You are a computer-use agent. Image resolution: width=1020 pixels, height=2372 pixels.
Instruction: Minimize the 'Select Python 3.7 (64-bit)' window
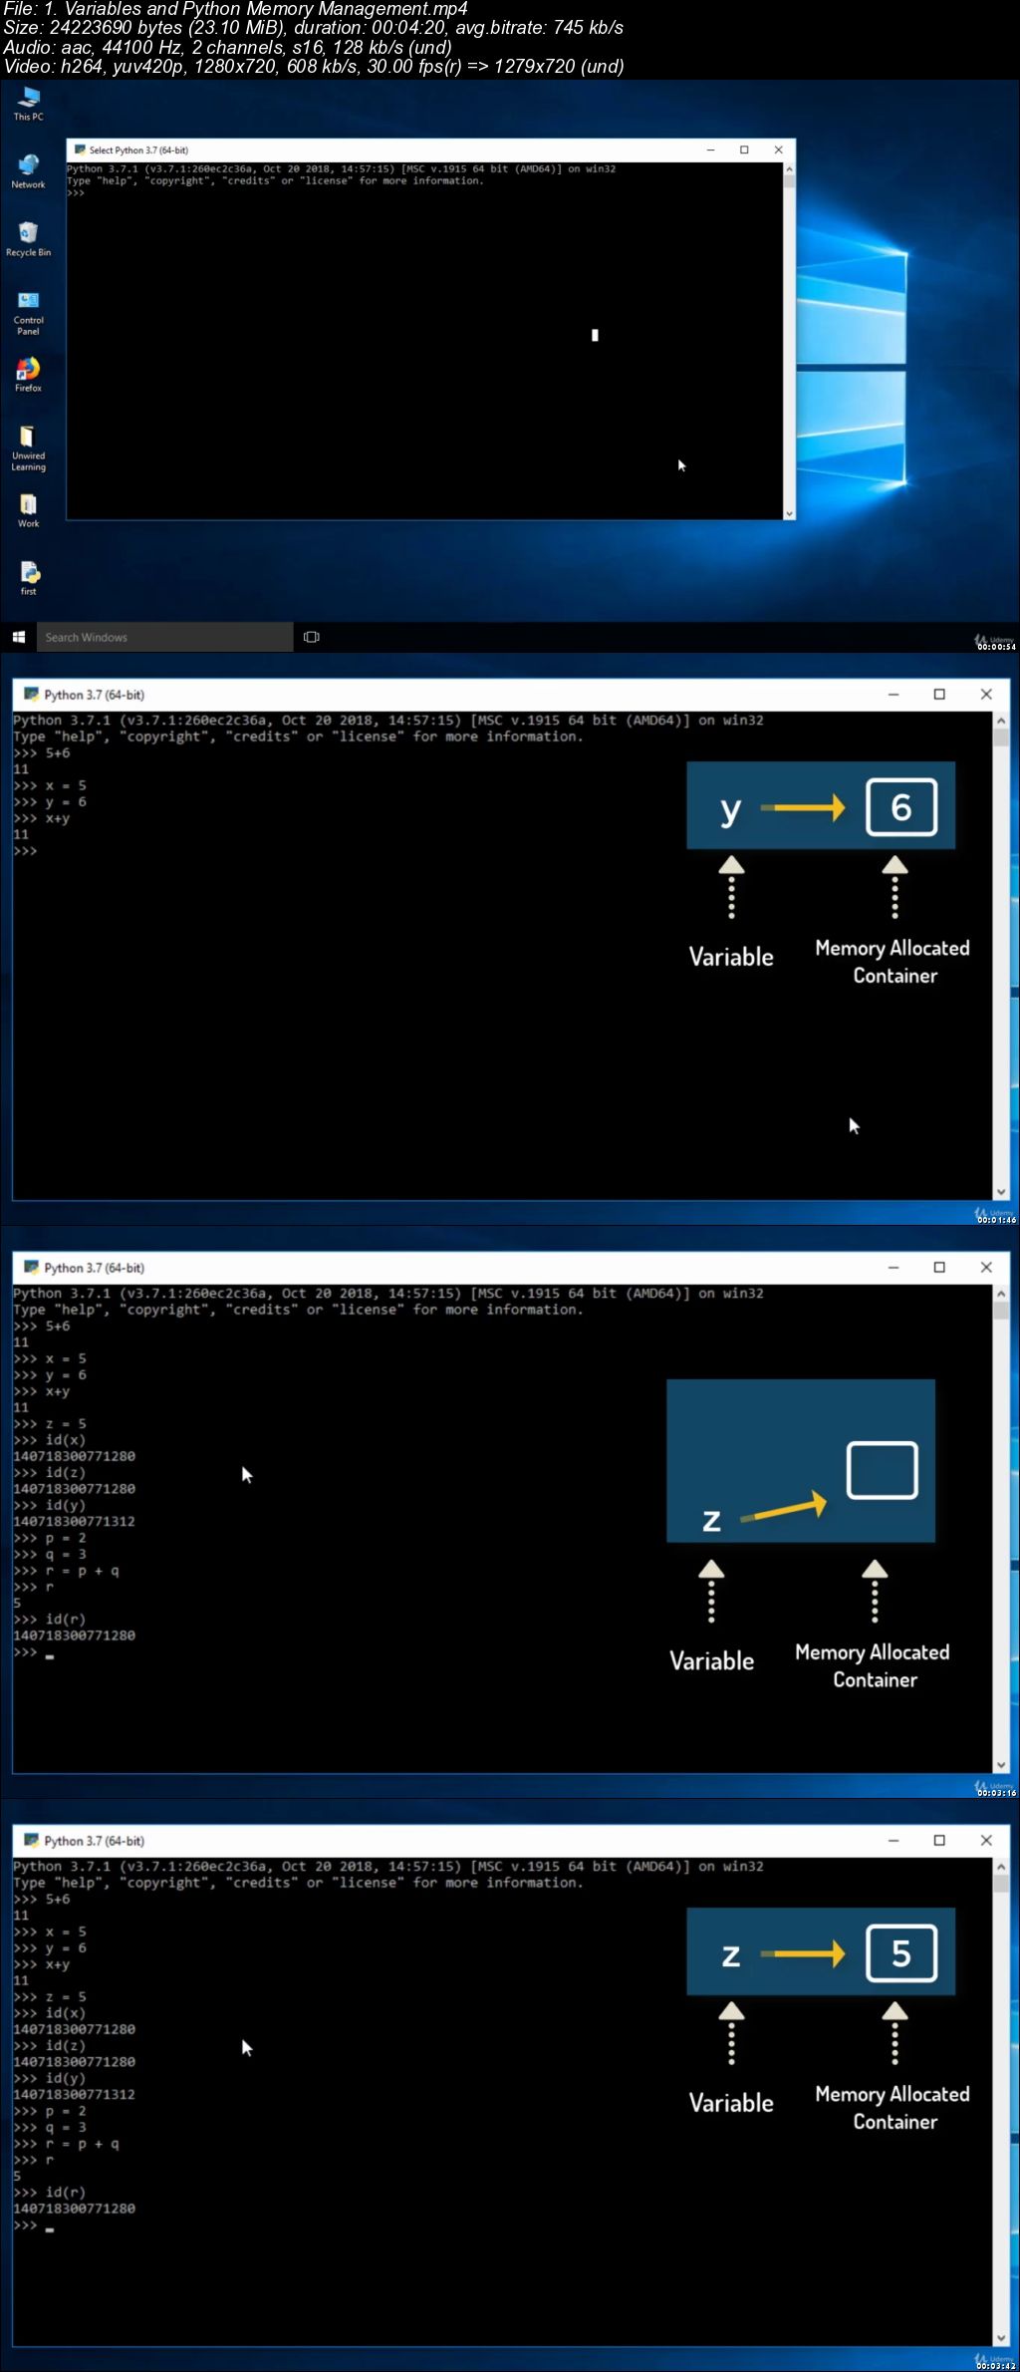[710, 149]
